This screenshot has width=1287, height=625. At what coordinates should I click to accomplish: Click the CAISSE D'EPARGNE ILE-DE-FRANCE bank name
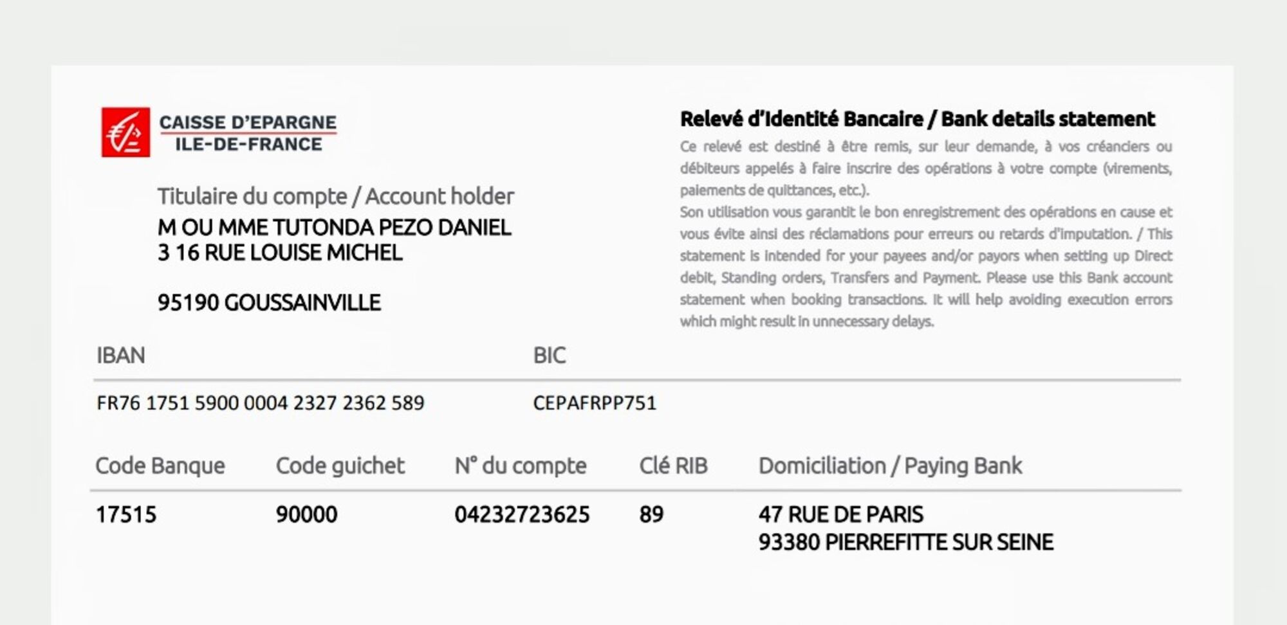tap(248, 133)
